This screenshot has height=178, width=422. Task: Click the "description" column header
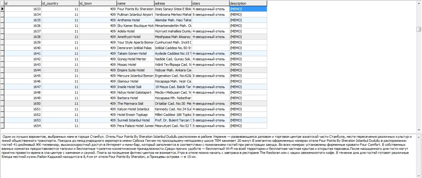pos(248,3)
